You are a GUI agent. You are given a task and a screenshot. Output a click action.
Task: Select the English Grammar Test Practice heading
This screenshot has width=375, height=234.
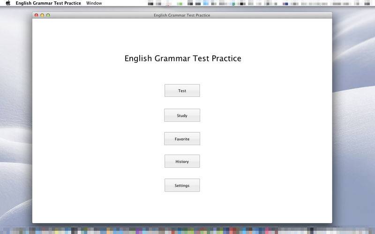tap(183, 58)
